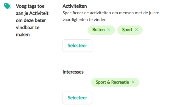This screenshot has height=107, width=170.
Task: Delete the Sport & Recreatie tag via X
Action: [133, 82]
